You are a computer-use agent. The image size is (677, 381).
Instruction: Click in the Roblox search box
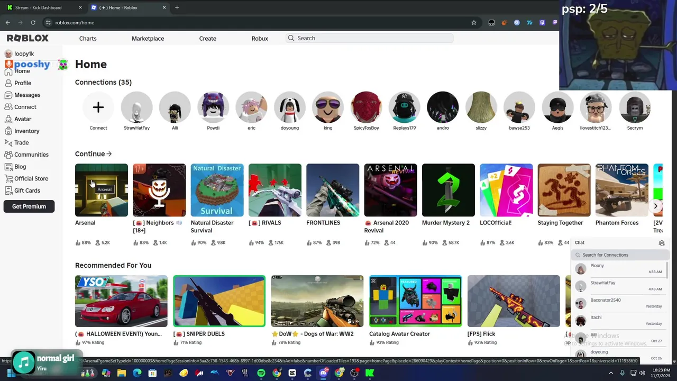click(x=370, y=38)
